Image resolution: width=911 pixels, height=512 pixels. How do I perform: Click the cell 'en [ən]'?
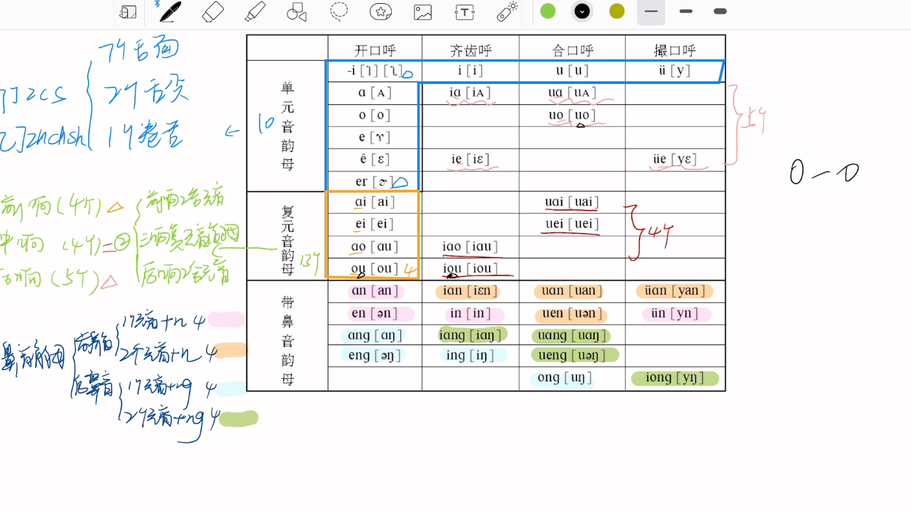pos(375,314)
